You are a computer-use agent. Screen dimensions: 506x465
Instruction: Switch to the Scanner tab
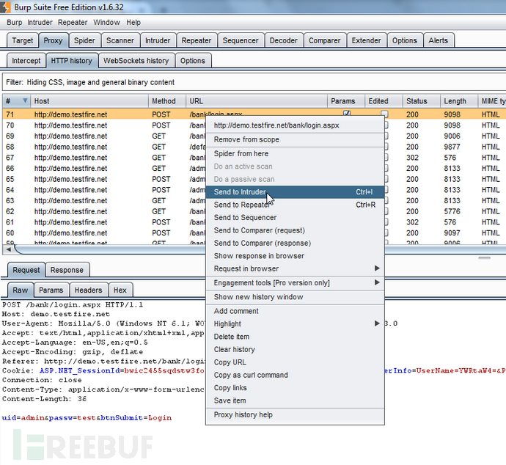coord(120,40)
